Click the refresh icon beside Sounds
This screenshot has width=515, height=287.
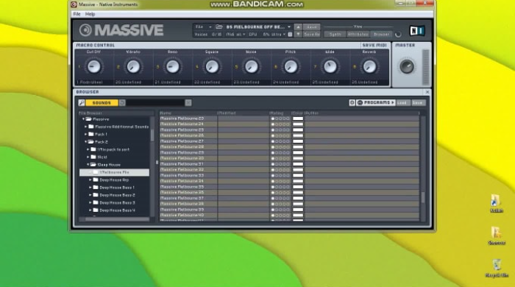point(122,103)
